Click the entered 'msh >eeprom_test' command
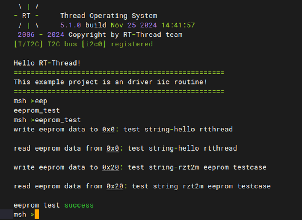The height and width of the screenshot is (220, 302). 47,120
